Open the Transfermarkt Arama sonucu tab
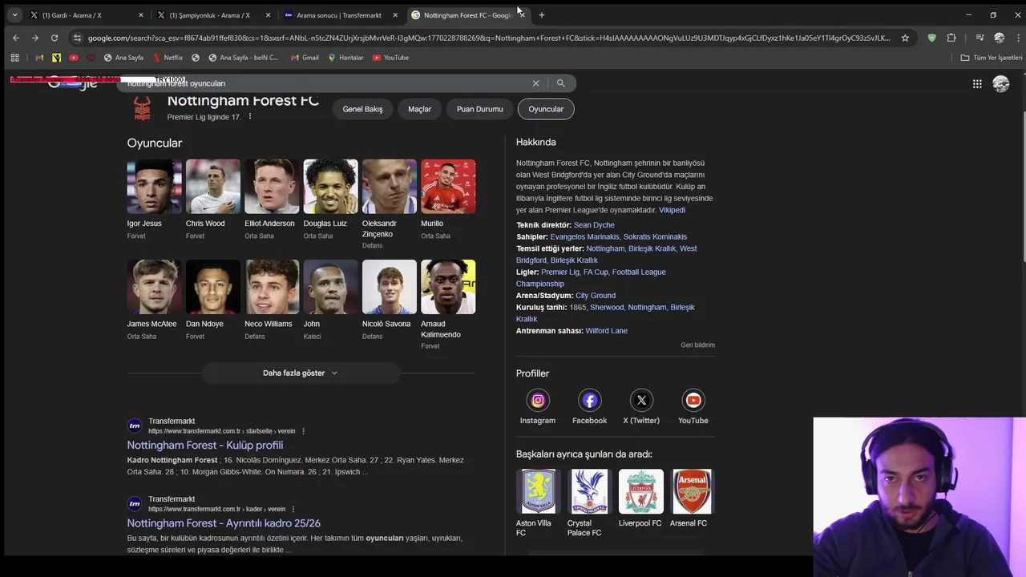Image resolution: width=1026 pixels, height=577 pixels. coord(339,15)
